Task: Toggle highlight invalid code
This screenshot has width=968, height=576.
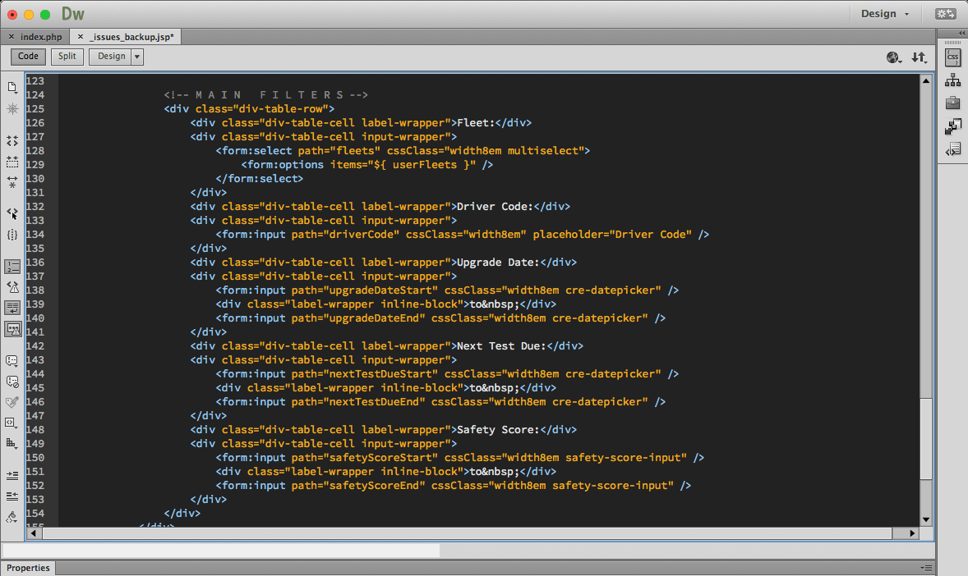Action: [12, 287]
